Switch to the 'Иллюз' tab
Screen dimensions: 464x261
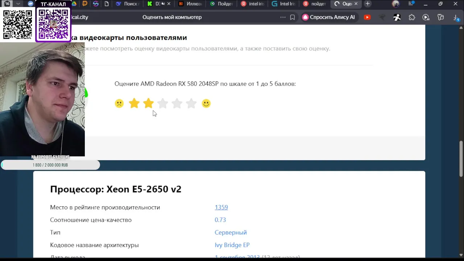(x=190, y=4)
